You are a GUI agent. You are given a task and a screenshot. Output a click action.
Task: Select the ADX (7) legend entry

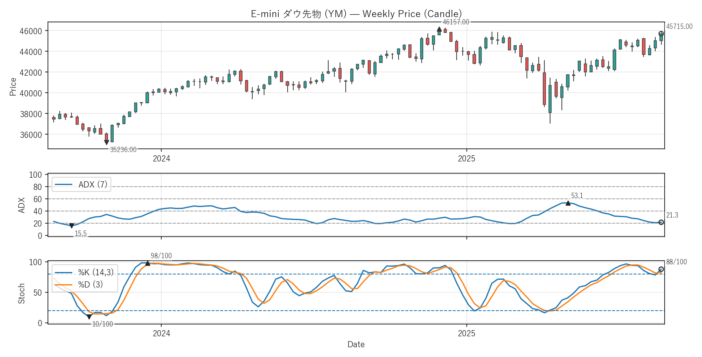81,185
